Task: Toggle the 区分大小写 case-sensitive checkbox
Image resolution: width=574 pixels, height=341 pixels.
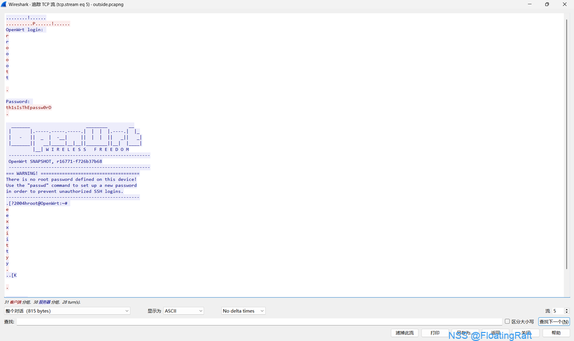Action: 507,321
